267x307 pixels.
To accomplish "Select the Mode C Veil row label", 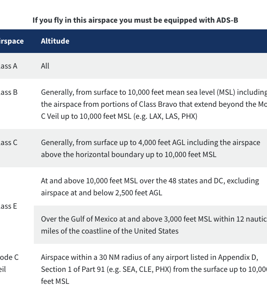I will click(9, 263).
